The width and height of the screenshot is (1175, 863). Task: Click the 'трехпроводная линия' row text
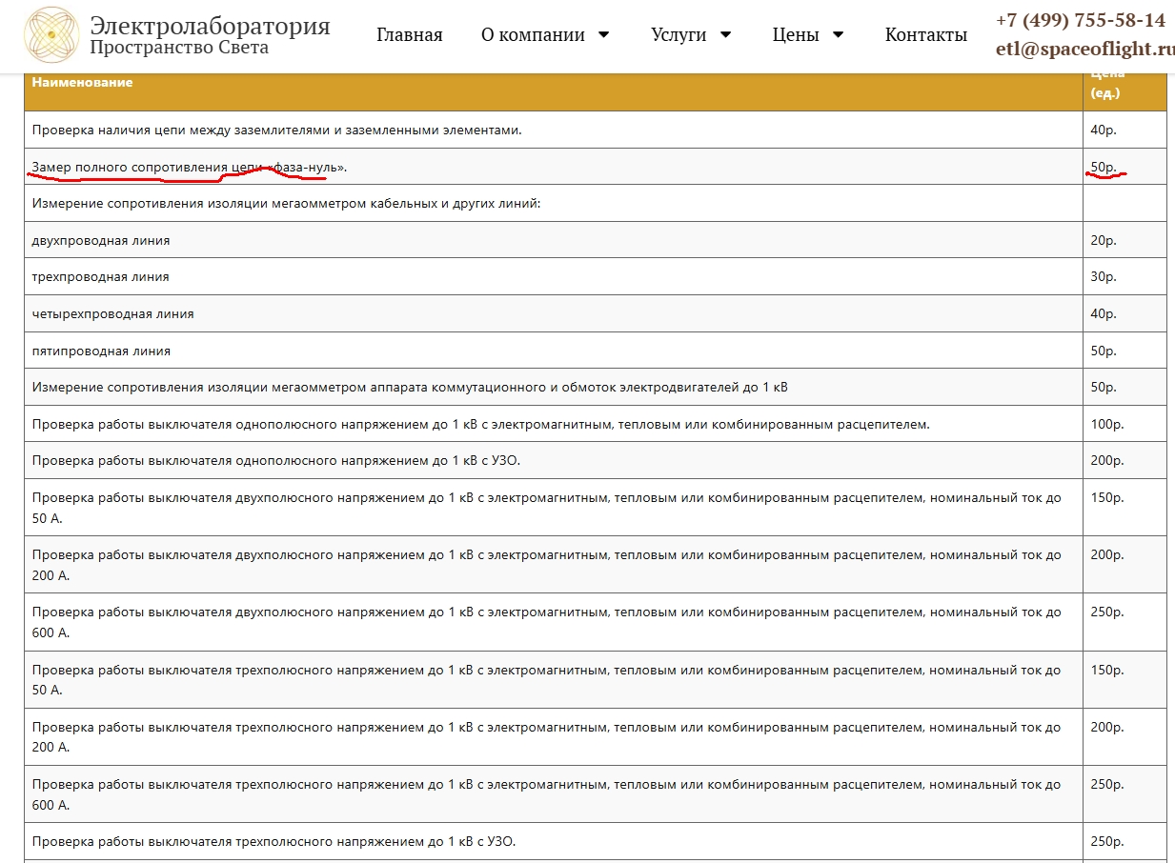(100, 277)
